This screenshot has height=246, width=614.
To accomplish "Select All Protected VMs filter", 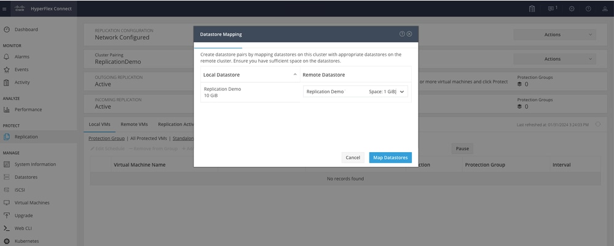I will click(148, 139).
